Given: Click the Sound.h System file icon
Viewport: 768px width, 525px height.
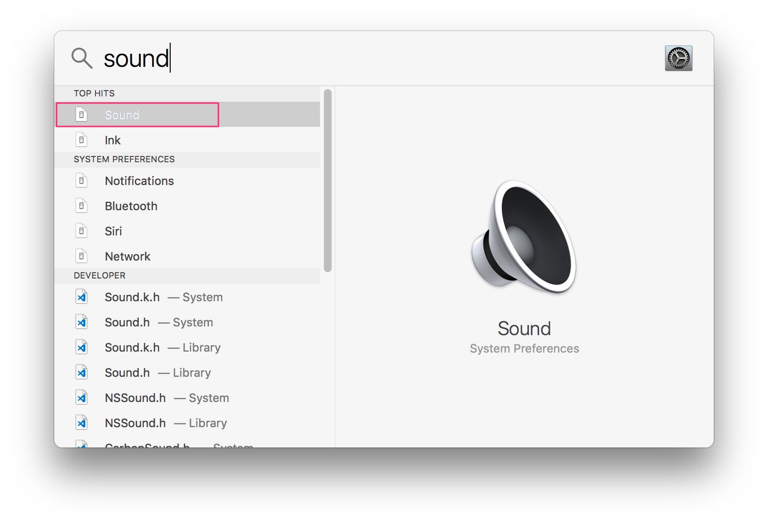Looking at the screenshot, I should 81,322.
